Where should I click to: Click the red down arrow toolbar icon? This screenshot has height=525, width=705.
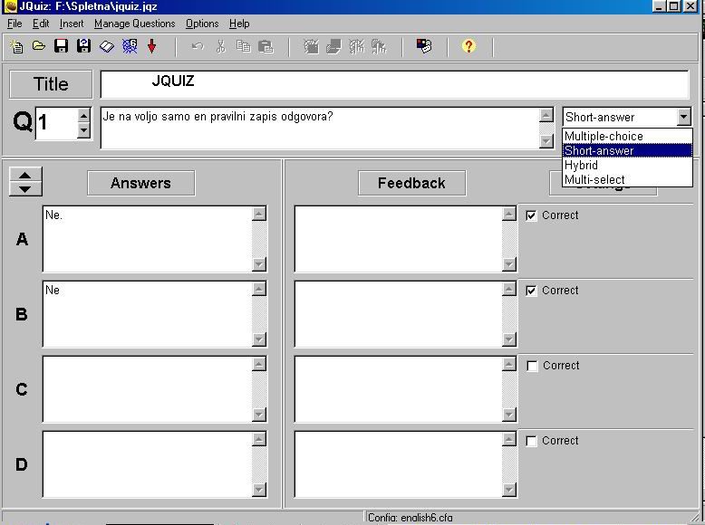[152, 46]
